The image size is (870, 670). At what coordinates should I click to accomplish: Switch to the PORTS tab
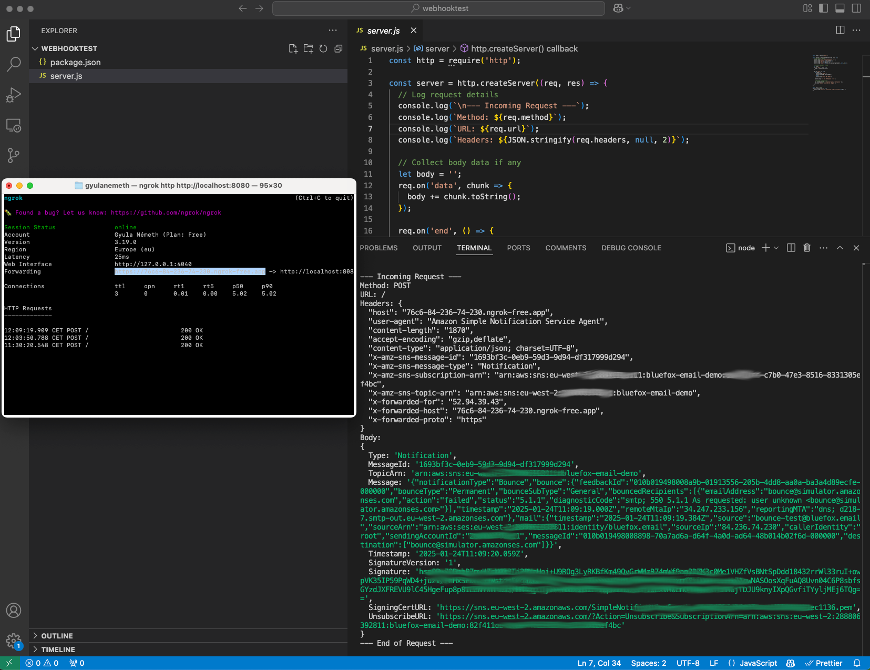pyautogui.click(x=519, y=248)
